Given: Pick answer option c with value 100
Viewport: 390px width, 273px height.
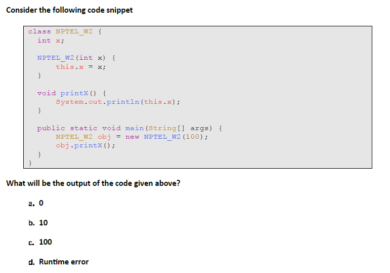Looking at the screenshot, I should [40, 242].
